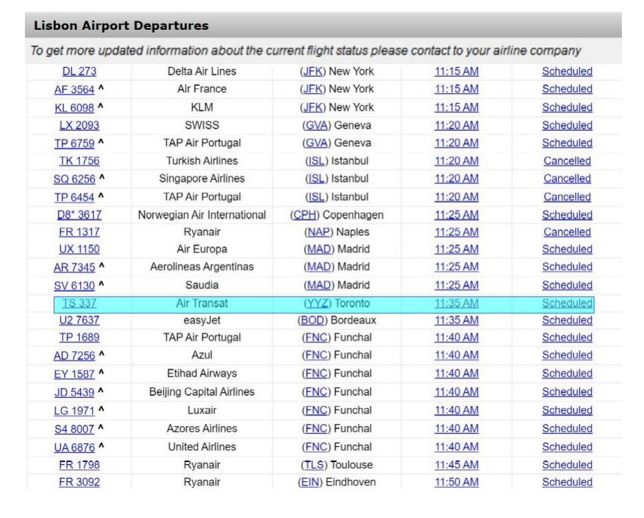The height and width of the screenshot is (518, 644).
Task: Click YYZ airport code for Toronto
Action: click(x=318, y=304)
